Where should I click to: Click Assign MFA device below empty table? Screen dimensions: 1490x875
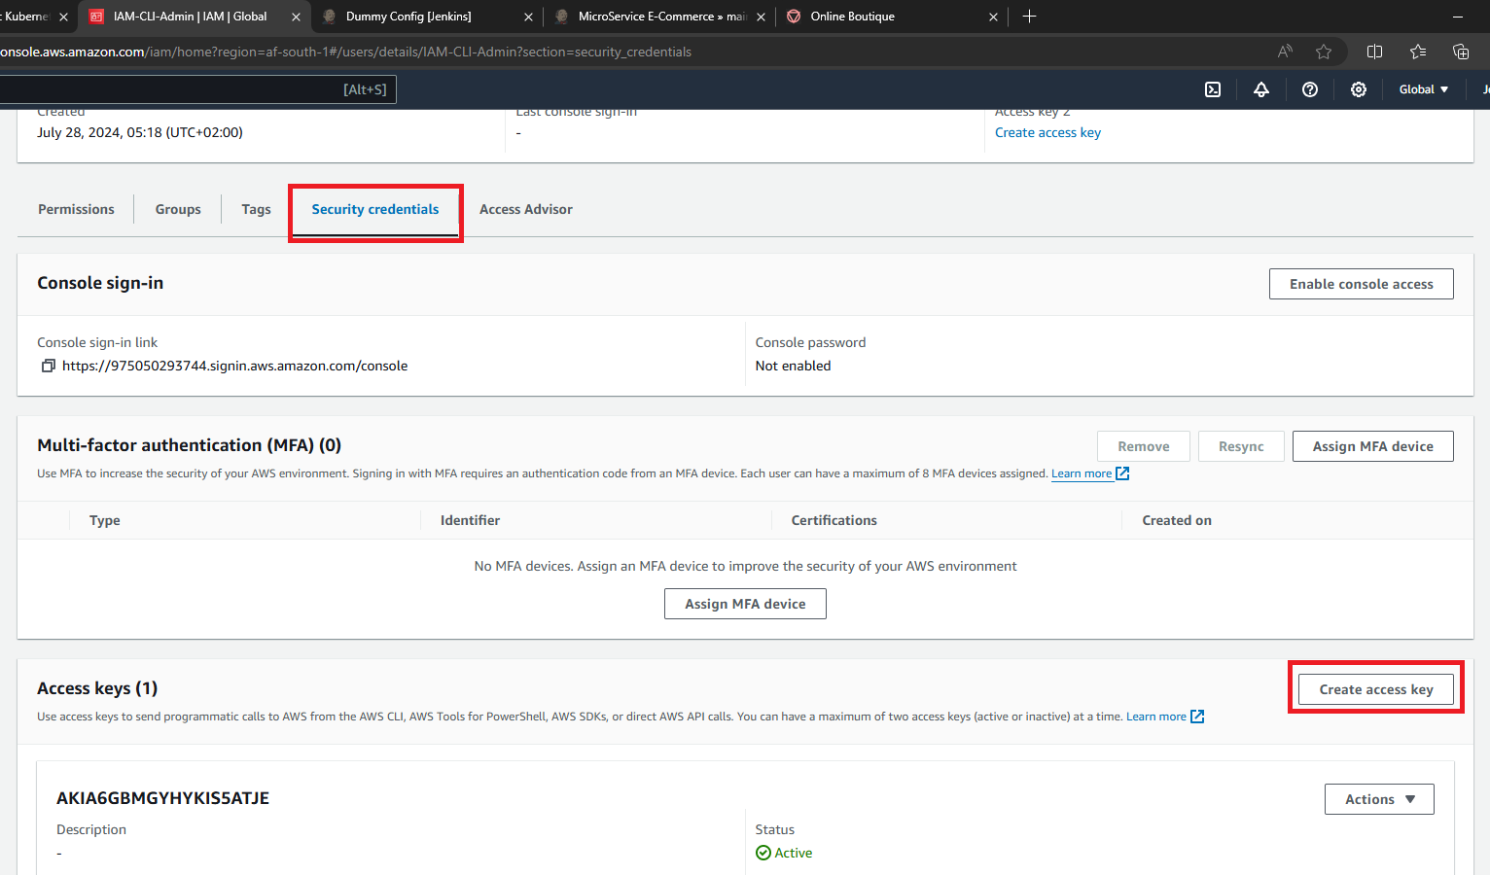click(745, 604)
